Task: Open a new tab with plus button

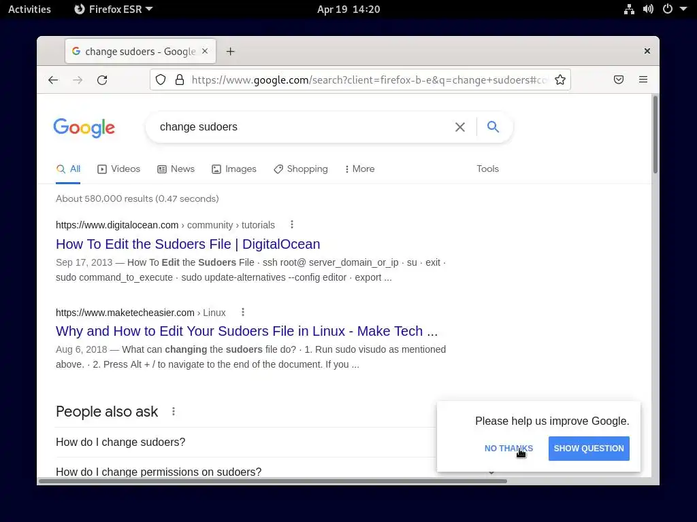Action: click(230, 52)
